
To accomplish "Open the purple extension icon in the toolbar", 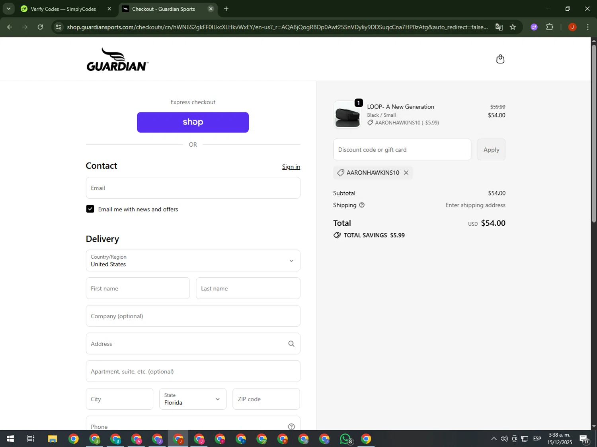I will click(x=534, y=27).
